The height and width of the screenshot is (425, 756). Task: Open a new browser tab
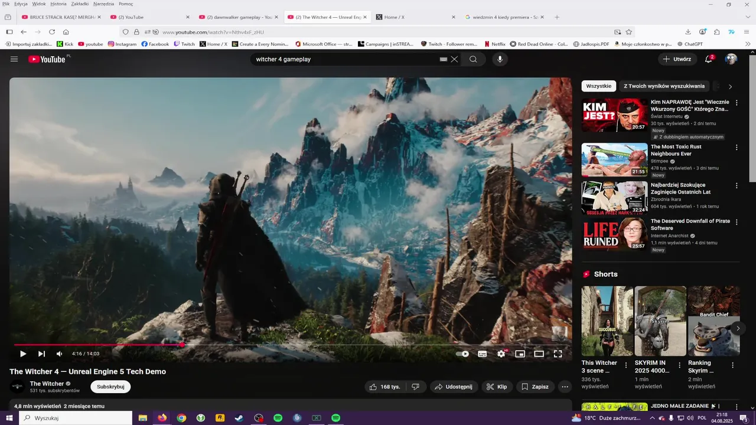pyautogui.click(x=557, y=17)
